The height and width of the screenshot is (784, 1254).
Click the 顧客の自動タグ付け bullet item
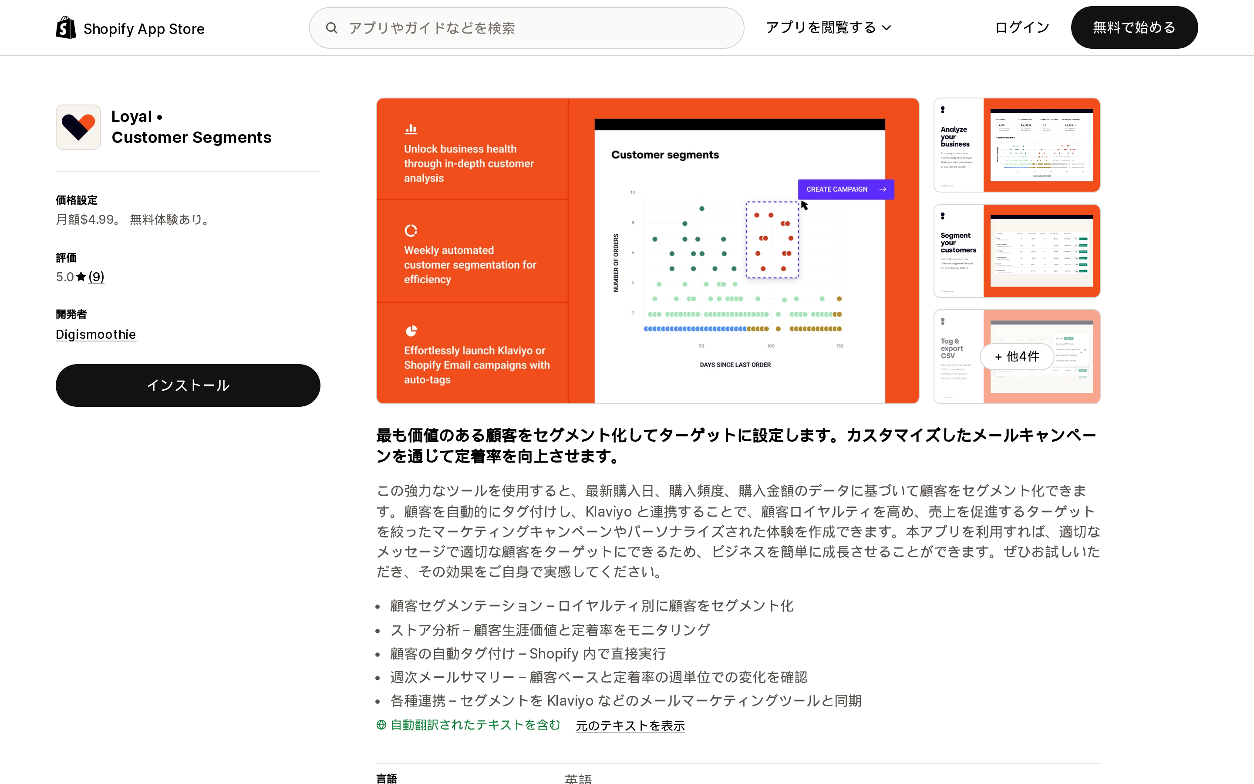[x=528, y=654]
